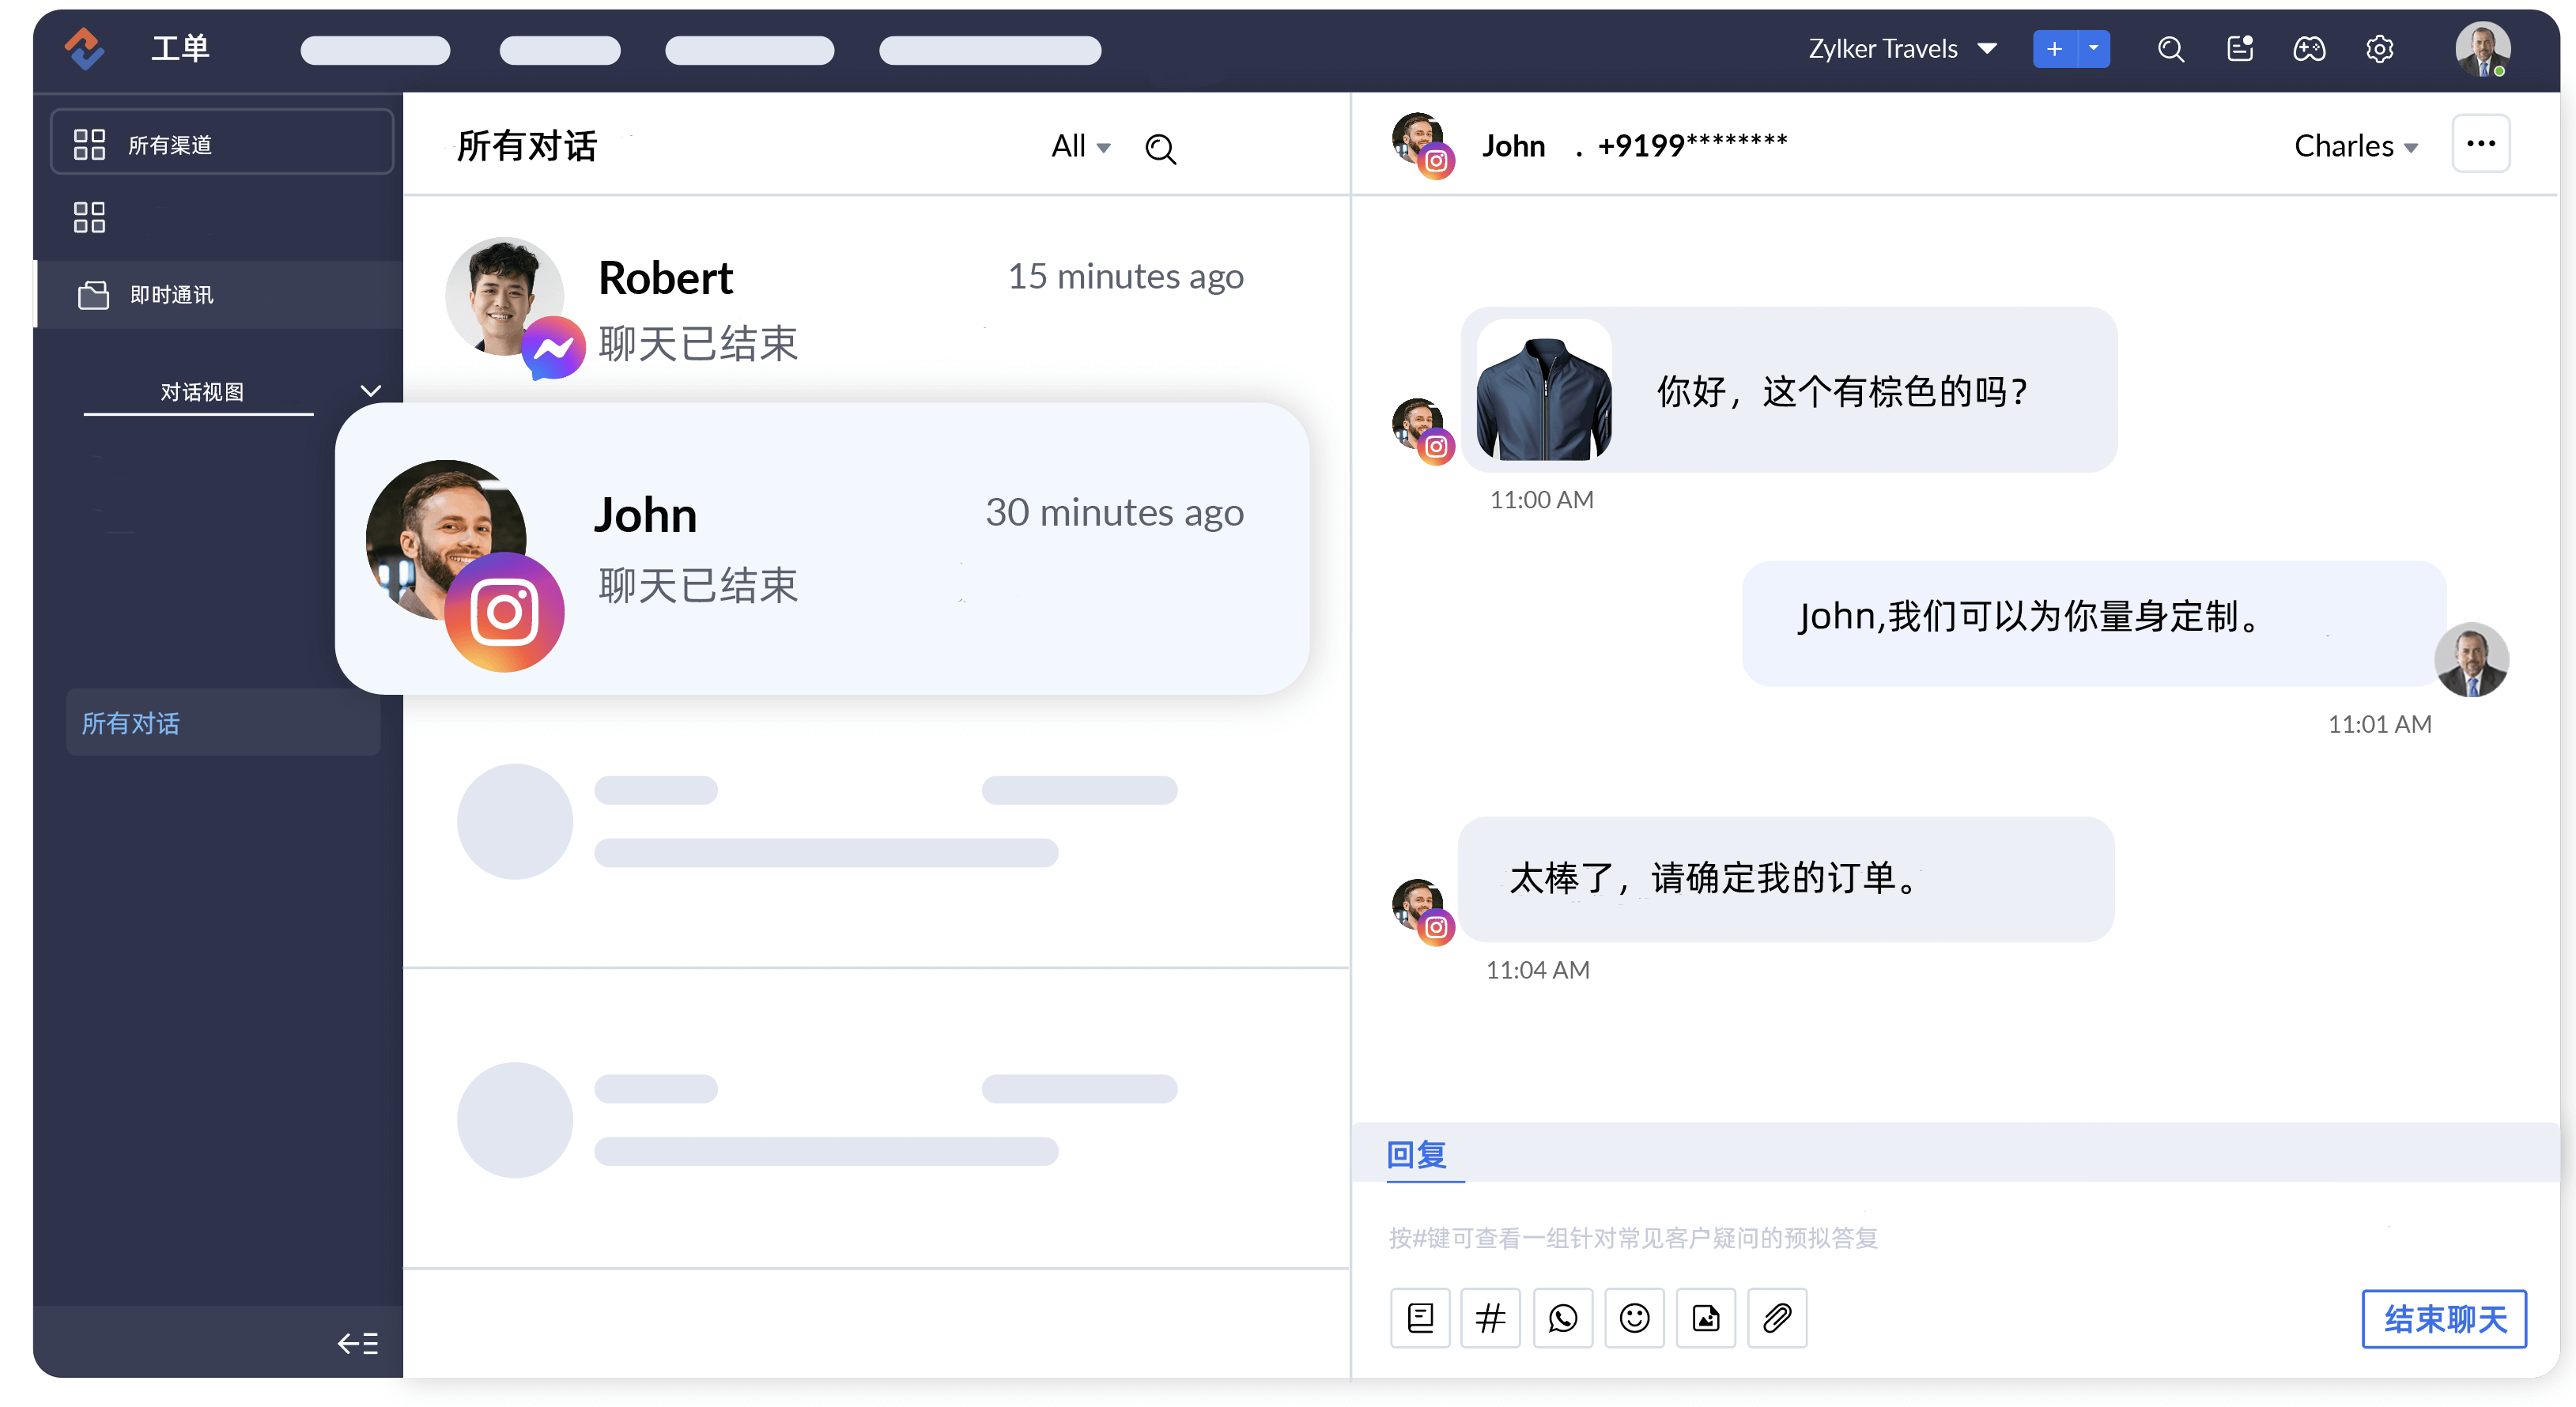Open the setup gear icon in top bar
The height and width of the screenshot is (1407, 2576).
coord(2379,48)
